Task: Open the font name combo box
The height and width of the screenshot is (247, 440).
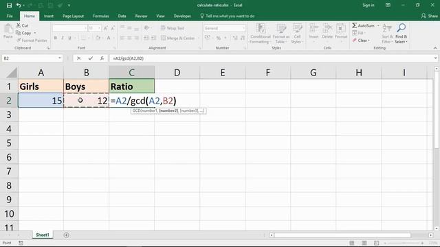Action: [69, 28]
